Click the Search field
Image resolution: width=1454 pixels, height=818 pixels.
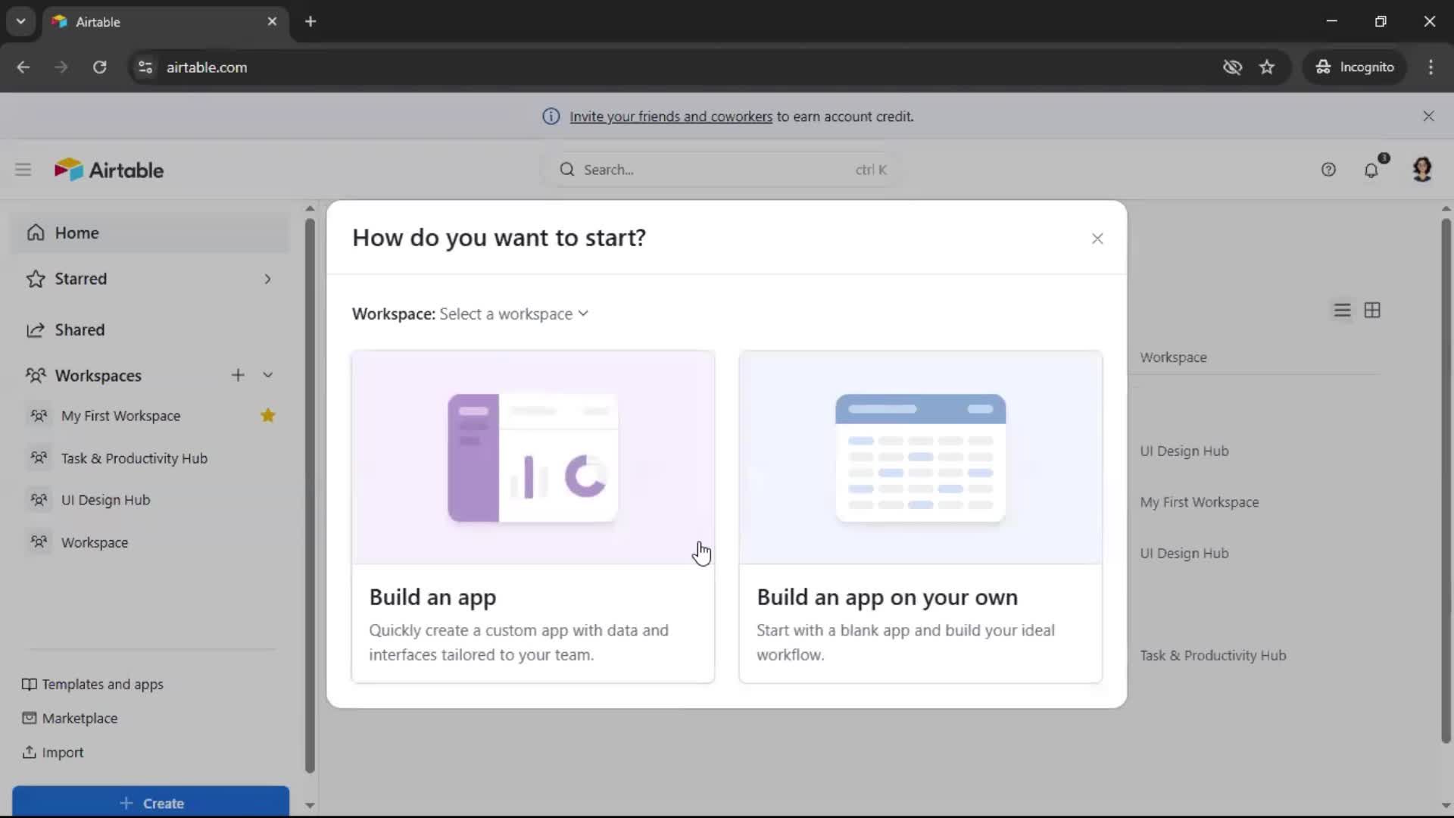720,170
